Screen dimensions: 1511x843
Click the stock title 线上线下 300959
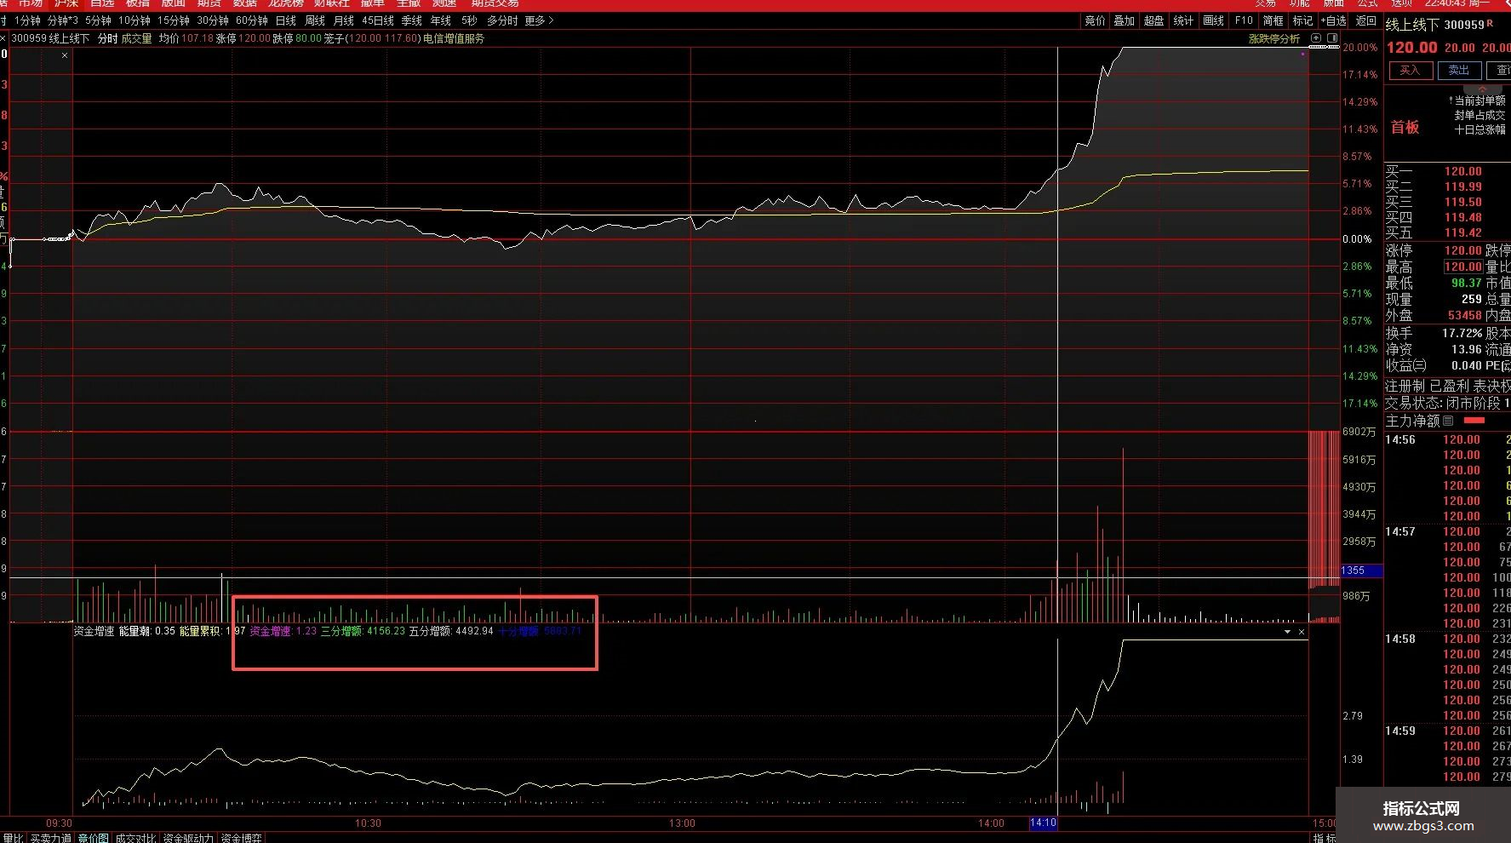click(1435, 26)
